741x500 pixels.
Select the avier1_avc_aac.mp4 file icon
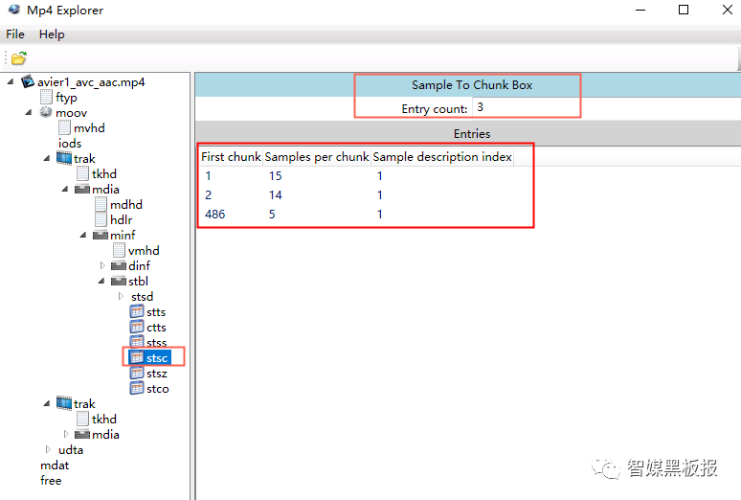tap(28, 81)
